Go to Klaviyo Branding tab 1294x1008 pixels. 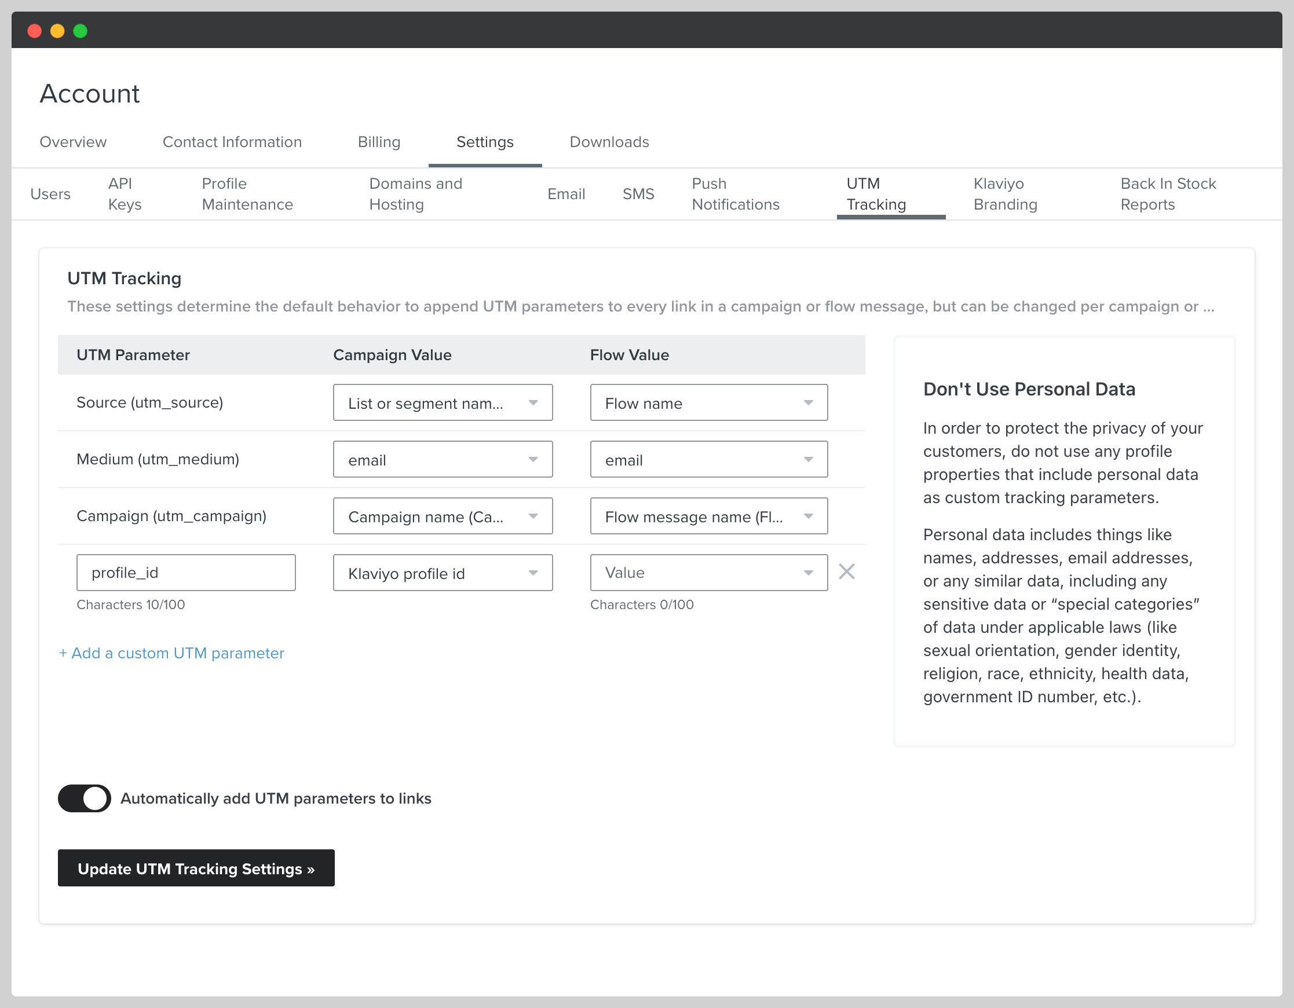1005,193
